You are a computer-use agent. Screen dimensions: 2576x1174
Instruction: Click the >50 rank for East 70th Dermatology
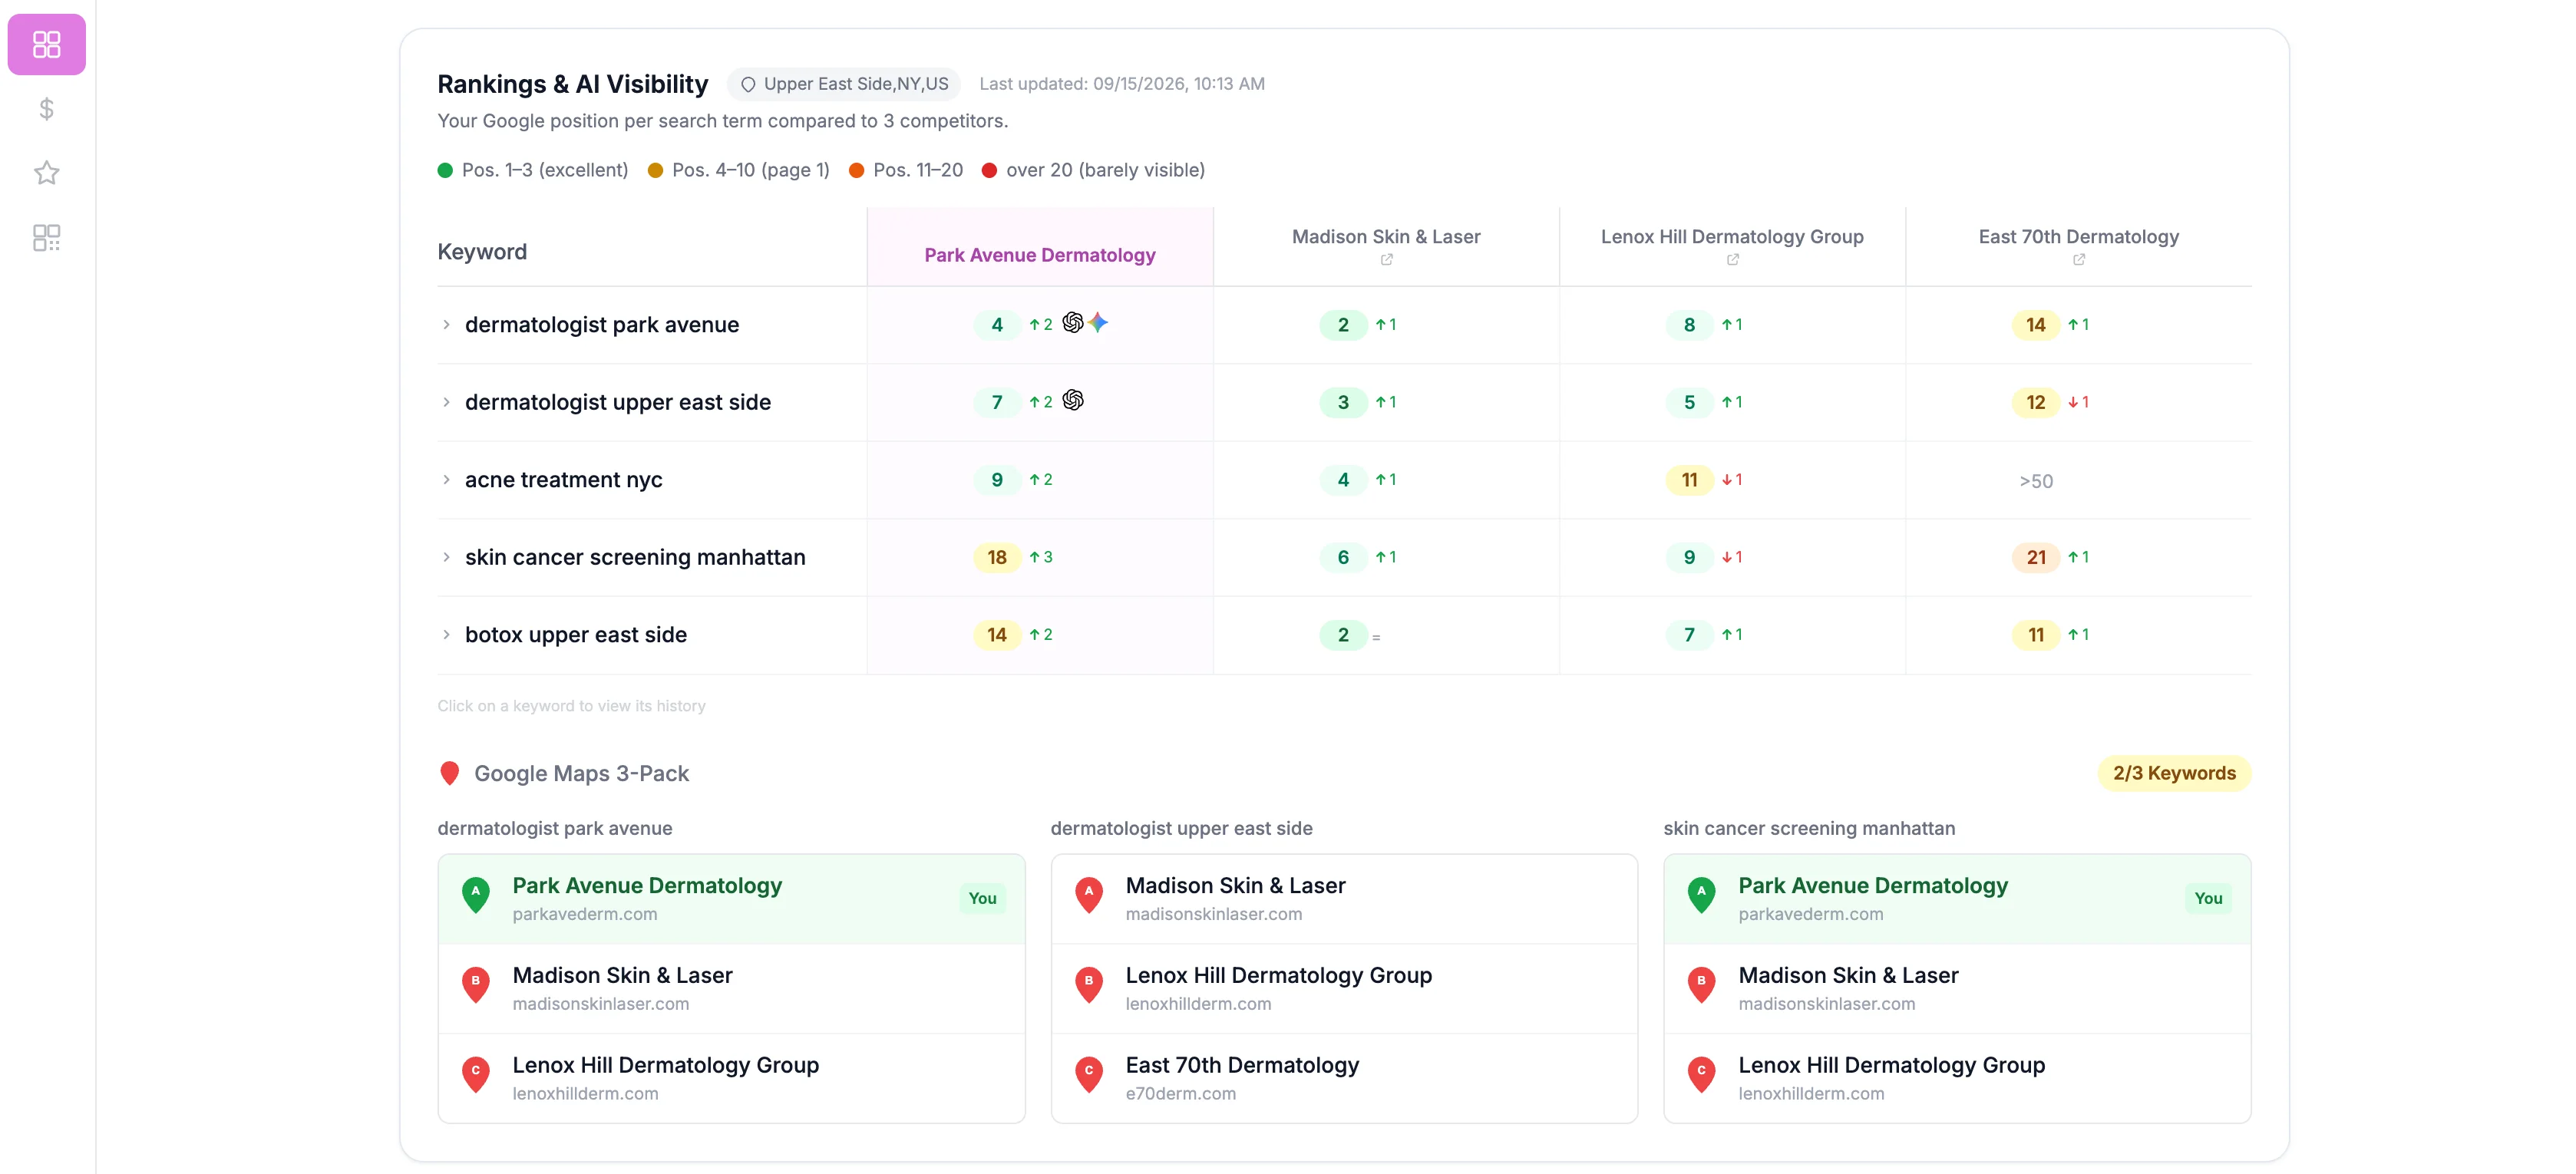(2036, 481)
